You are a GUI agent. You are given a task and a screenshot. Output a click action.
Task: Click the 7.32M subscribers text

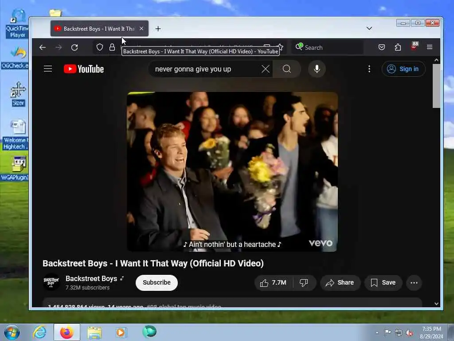[x=87, y=288]
